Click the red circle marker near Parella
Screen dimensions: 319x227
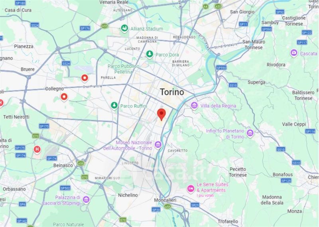85,78
